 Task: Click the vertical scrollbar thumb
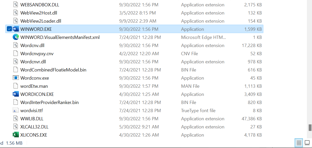[x=310, y=127]
